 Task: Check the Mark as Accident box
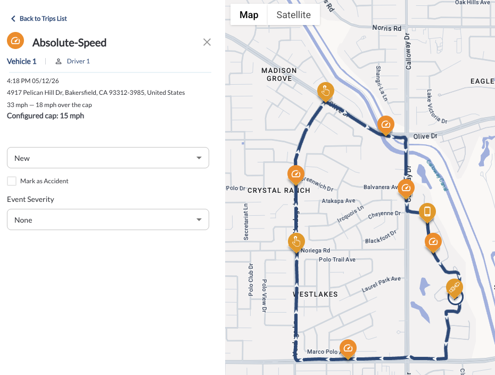[12, 181]
